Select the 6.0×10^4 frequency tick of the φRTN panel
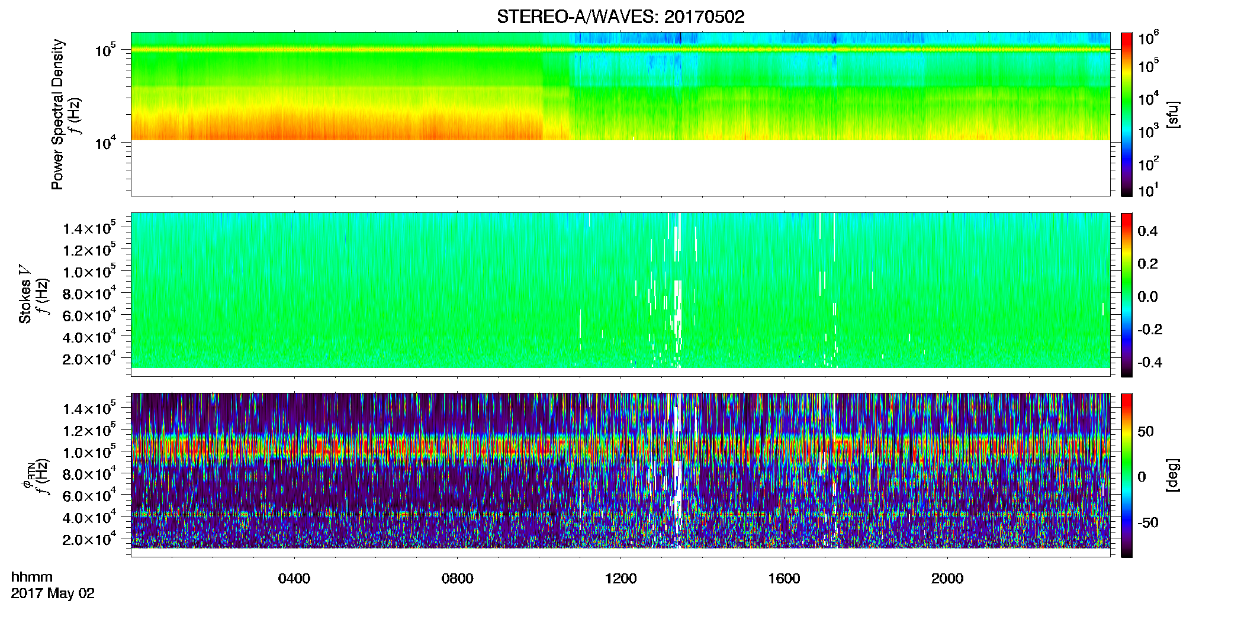The height and width of the screenshot is (639, 1241). (x=89, y=495)
